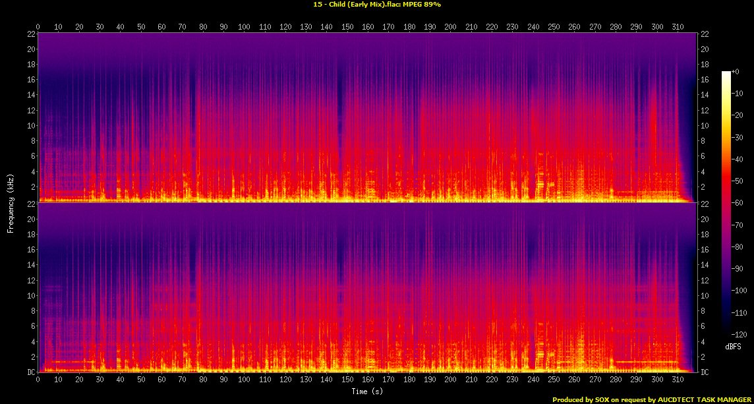Select the 0 second tick on bottom time axis
Viewport: 754px width, 404px height.
[38, 380]
